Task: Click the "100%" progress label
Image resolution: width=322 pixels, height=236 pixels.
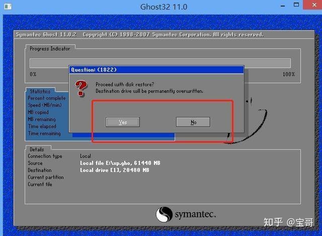Action: (x=289, y=74)
